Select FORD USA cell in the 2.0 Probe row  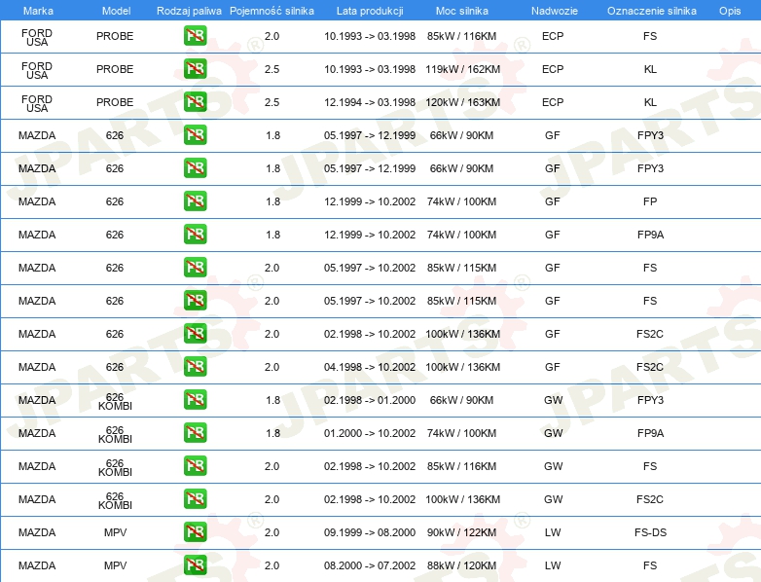37,37
